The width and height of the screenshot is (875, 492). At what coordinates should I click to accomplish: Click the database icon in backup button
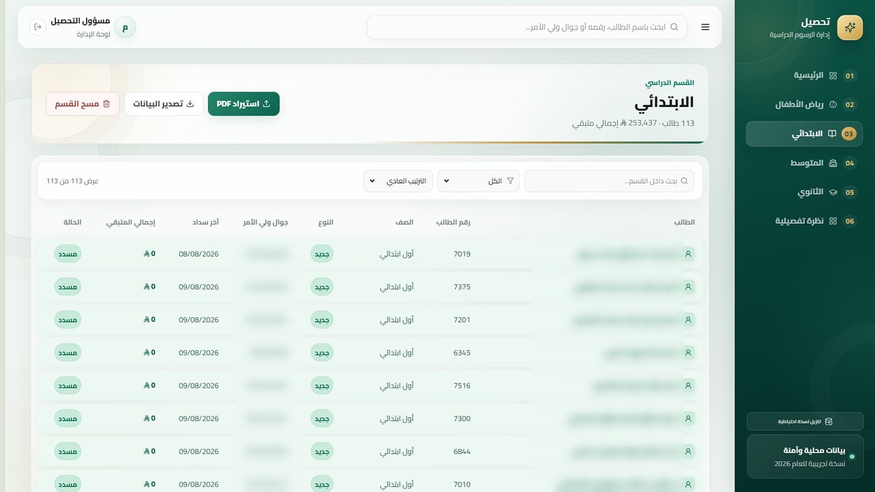[829, 421]
